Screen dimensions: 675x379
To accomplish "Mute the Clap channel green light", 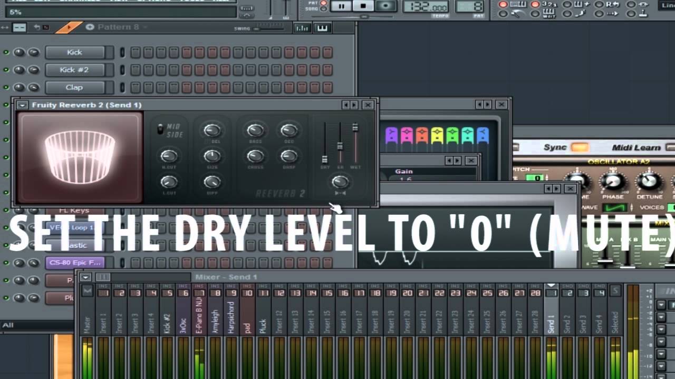I will click(6, 87).
